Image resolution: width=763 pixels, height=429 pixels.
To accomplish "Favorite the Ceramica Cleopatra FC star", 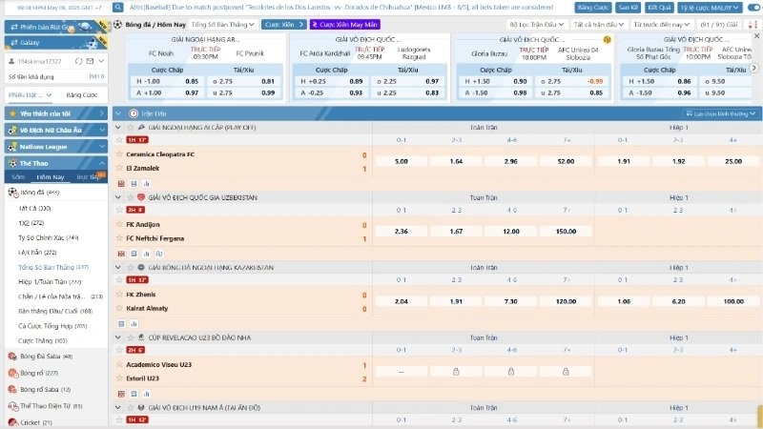I will [119, 154].
